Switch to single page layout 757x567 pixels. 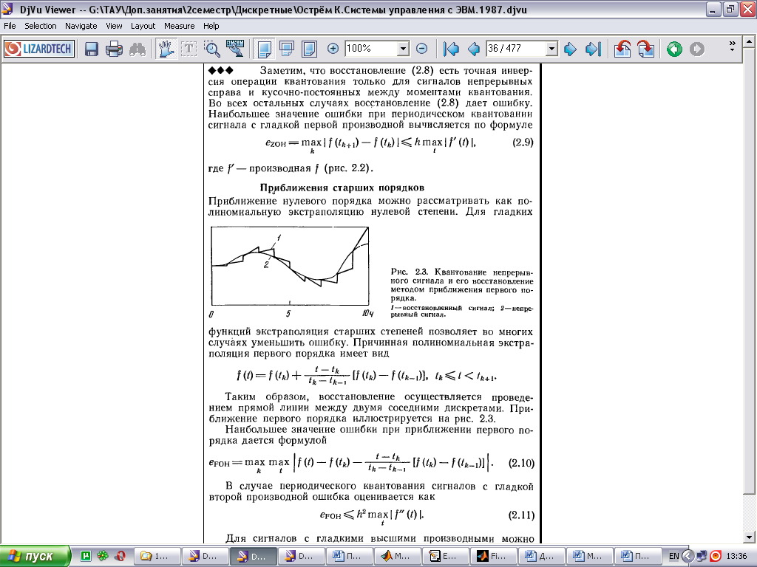(264, 49)
